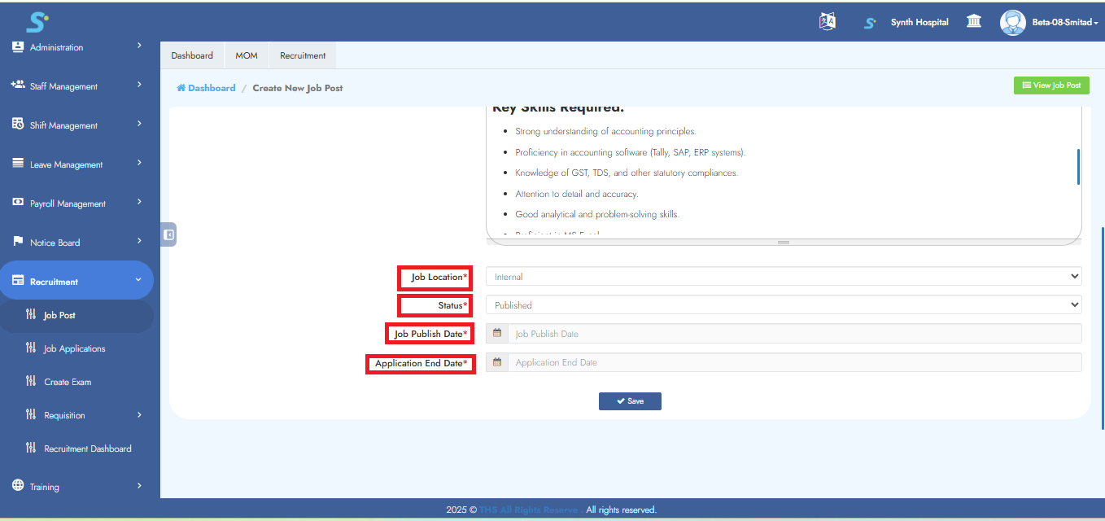Switch to the Recruitment tab
This screenshot has width=1105, height=521.
pyautogui.click(x=303, y=55)
